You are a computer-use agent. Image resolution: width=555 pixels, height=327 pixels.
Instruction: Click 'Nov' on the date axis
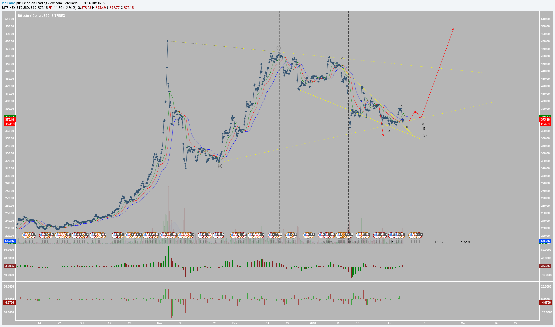(160, 323)
